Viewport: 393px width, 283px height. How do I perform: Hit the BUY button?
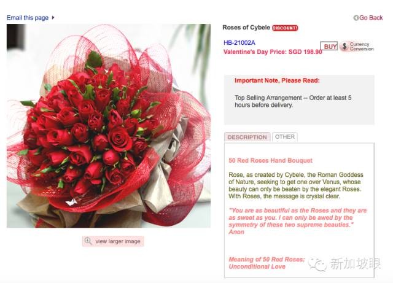pos(330,47)
